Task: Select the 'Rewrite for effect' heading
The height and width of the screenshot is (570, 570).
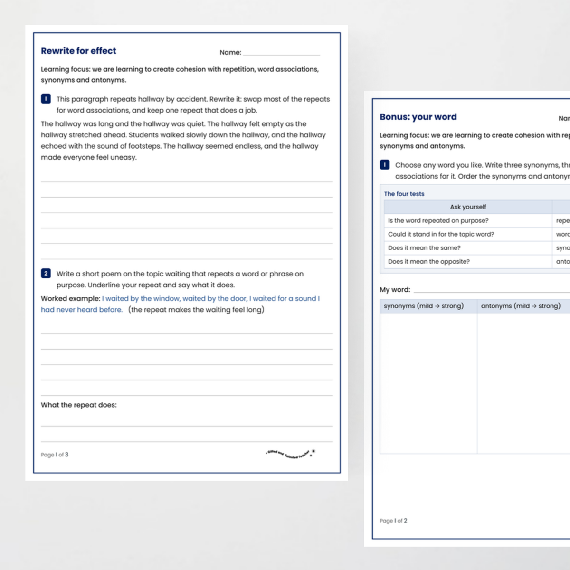Action: [78, 51]
